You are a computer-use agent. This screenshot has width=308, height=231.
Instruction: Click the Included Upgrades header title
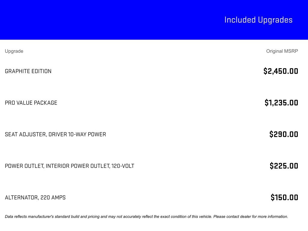tap(258, 20)
